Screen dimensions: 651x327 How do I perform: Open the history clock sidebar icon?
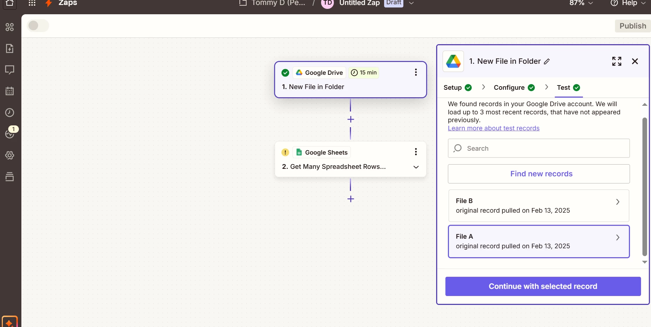click(10, 113)
